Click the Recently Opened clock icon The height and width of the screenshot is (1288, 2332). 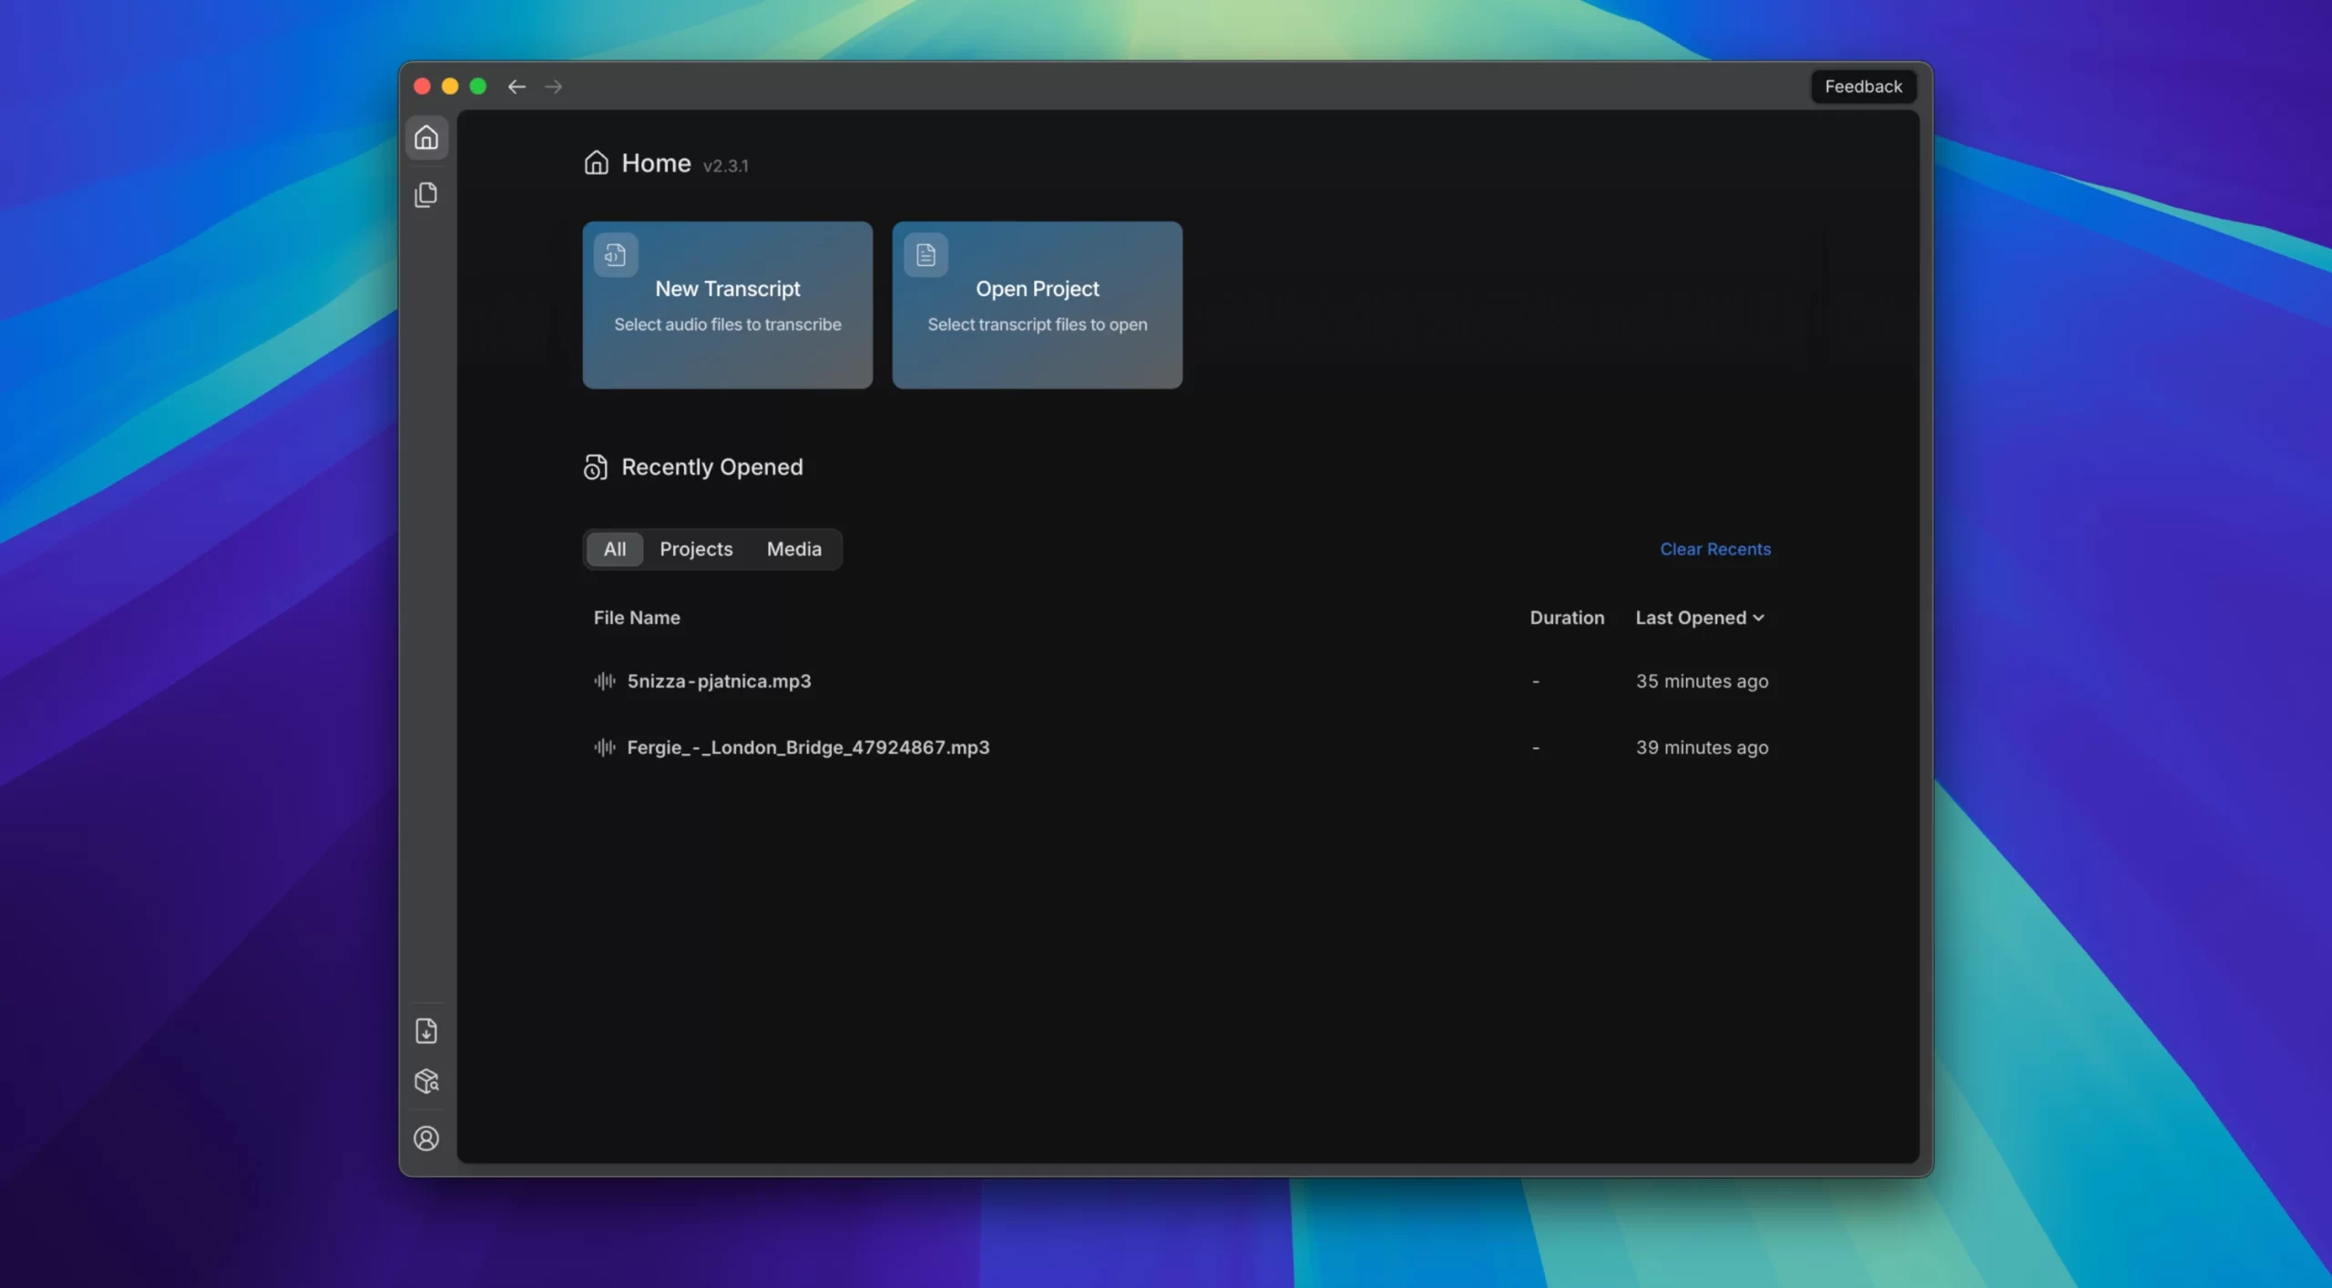point(595,467)
